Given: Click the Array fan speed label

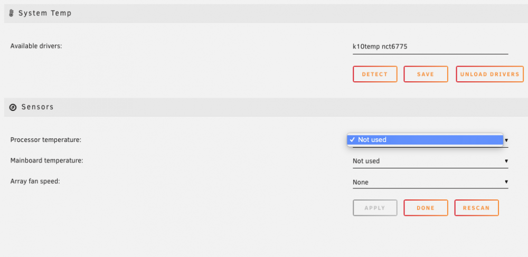Looking at the screenshot, I should [35, 182].
